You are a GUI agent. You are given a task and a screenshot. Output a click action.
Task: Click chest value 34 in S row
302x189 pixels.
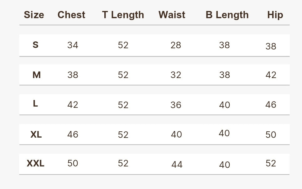(73, 45)
